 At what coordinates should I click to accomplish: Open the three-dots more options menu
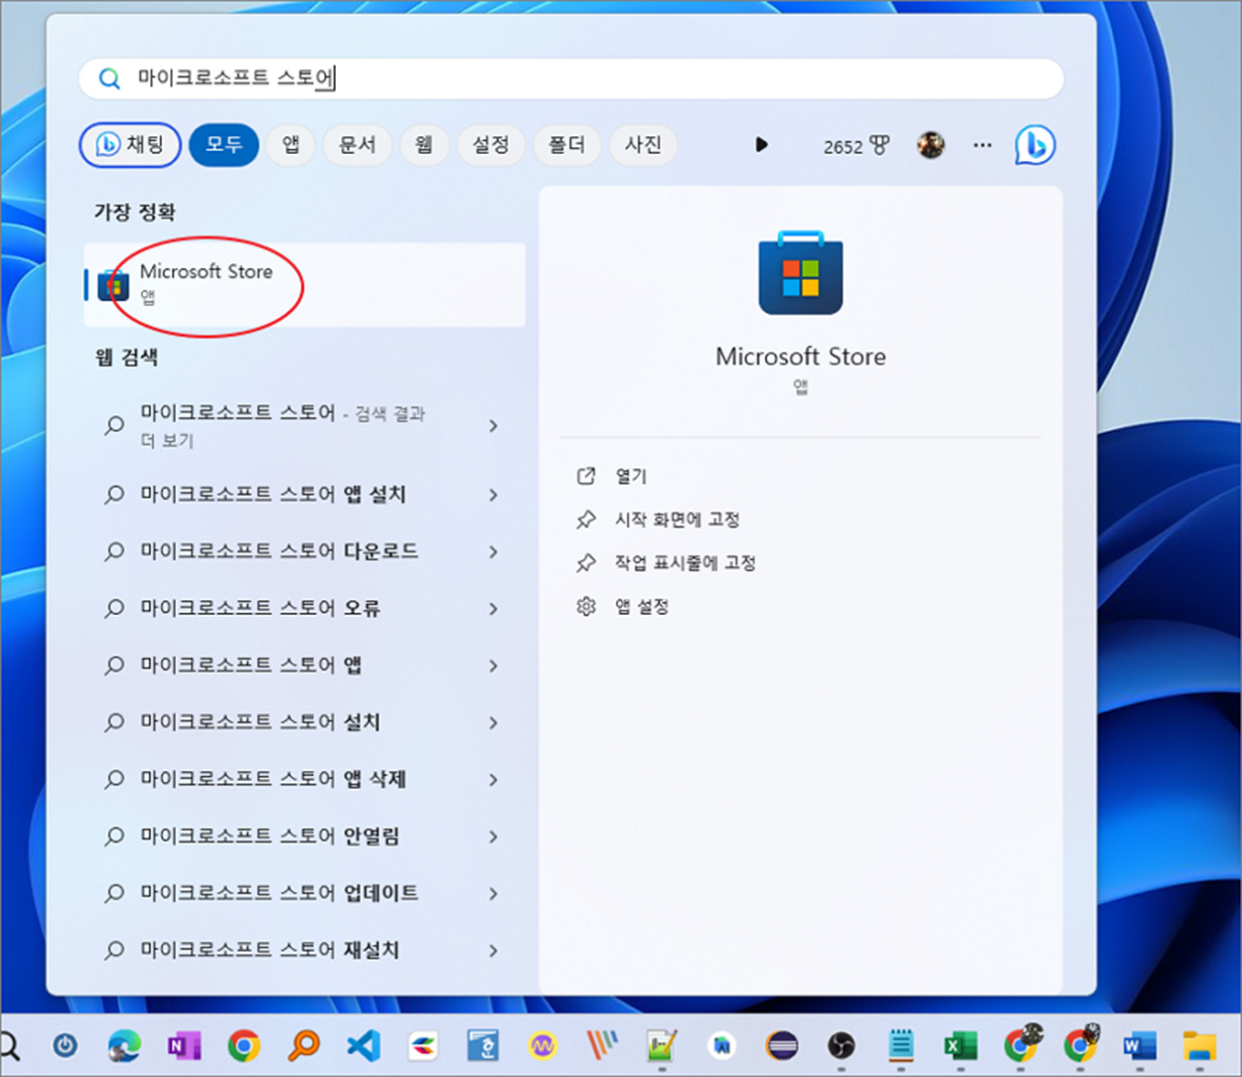tap(983, 145)
